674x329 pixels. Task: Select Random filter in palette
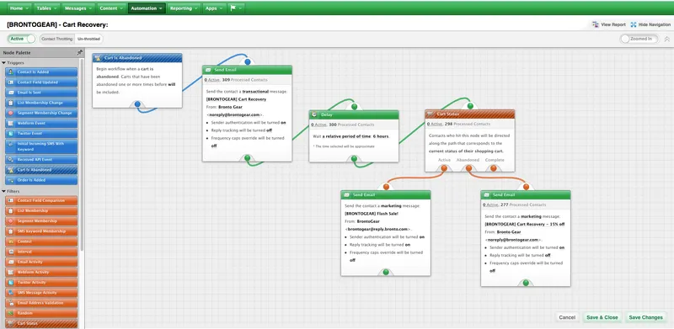point(41,313)
